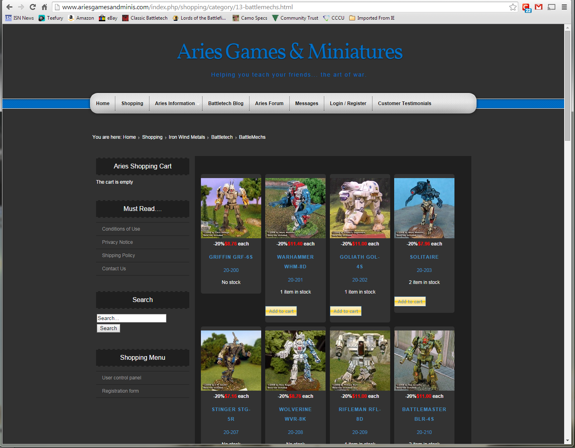Image resolution: width=575 pixels, height=448 pixels.
Task: Open the Login / Register menu item
Action: point(348,103)
